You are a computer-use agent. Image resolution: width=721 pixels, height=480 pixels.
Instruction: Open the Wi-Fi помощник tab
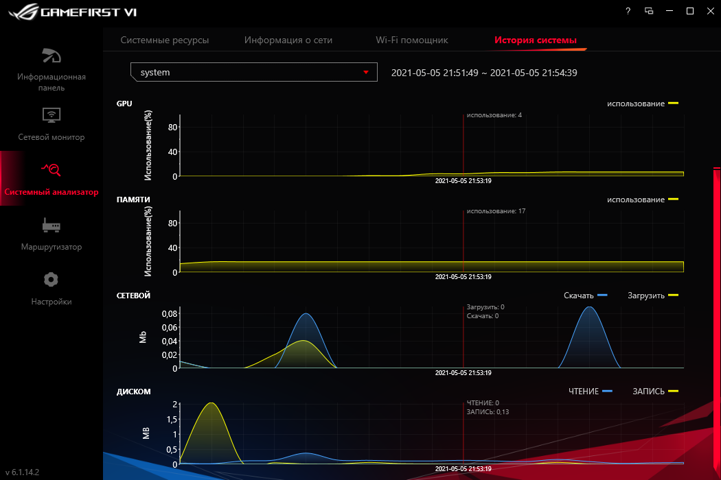tap(412, 40)
